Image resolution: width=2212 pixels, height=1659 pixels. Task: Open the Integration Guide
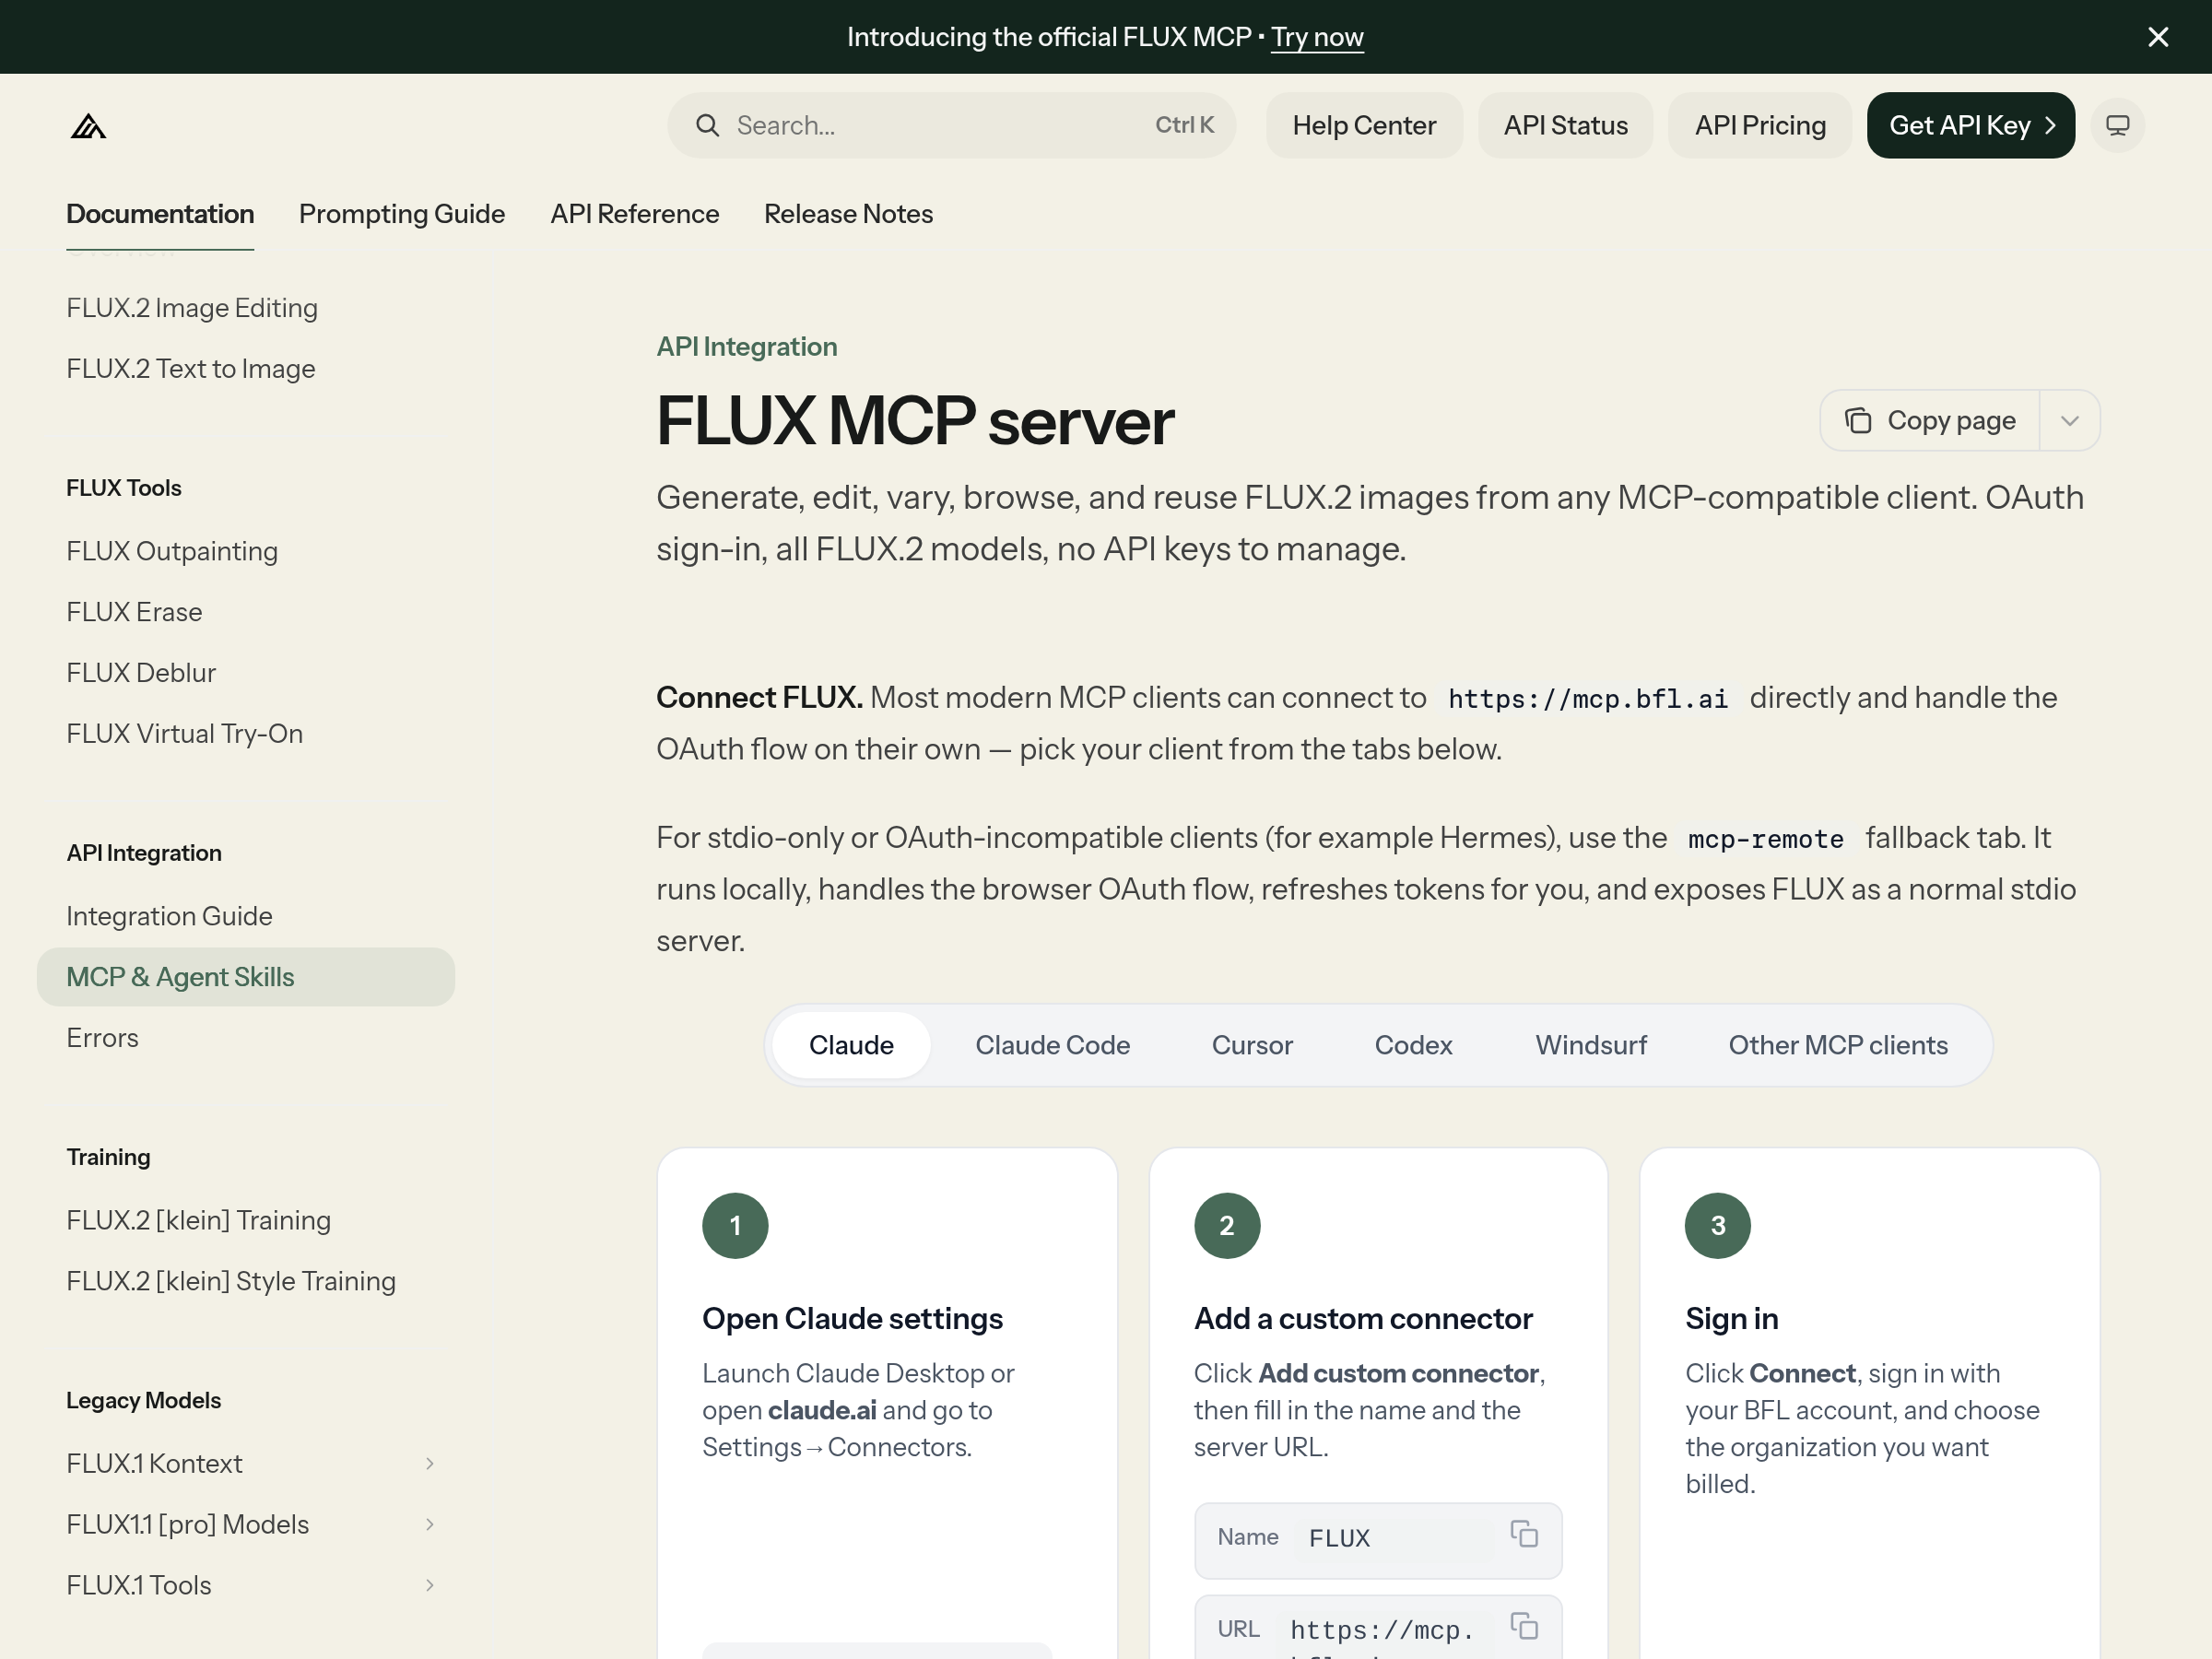[x=169, y=916]
